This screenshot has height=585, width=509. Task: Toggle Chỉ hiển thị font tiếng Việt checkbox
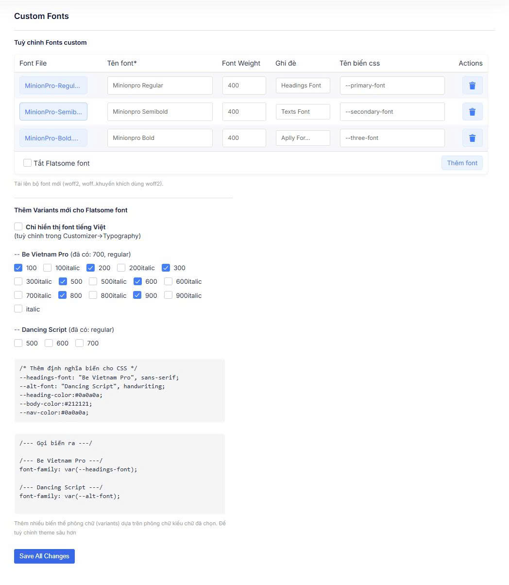(x=18, y=227)
